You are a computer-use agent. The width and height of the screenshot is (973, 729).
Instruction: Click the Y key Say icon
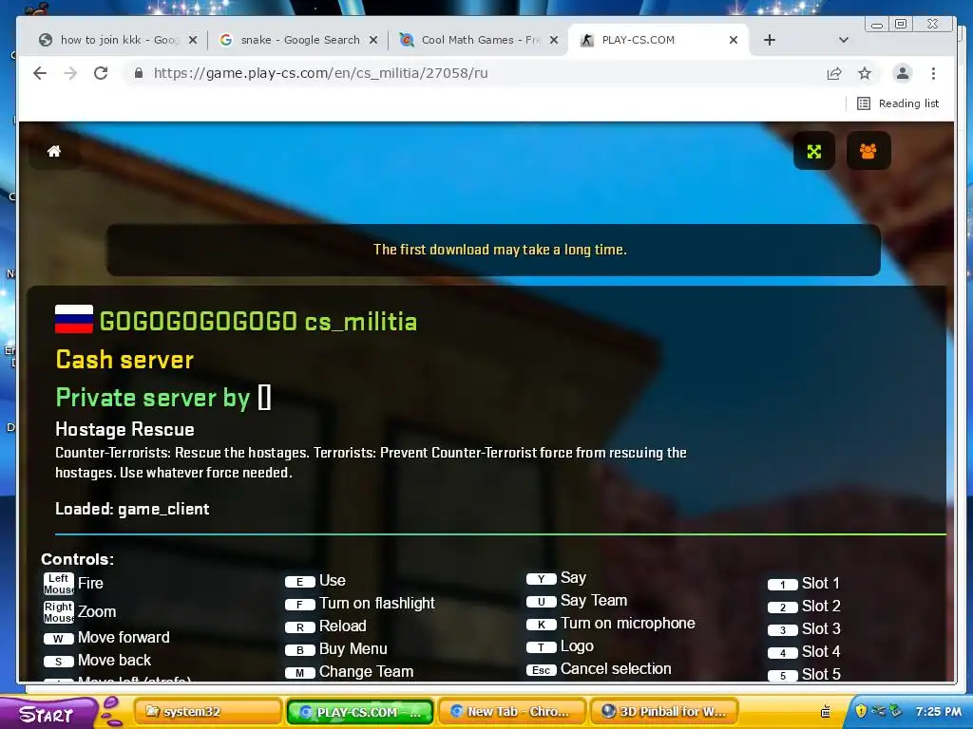[x=541, y=579]
